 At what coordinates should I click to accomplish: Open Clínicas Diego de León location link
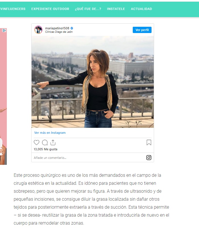click(x=59, y=32)
